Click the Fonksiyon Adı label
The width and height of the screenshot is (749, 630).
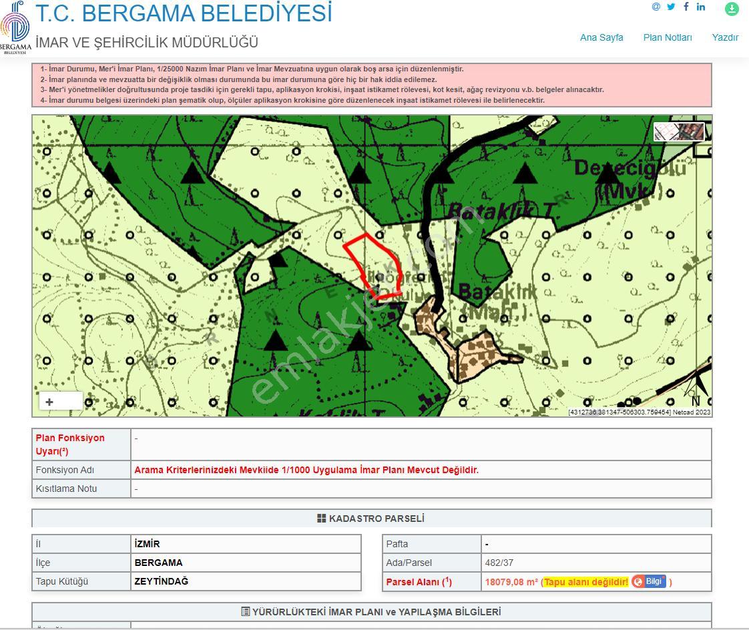pos(65,470)
